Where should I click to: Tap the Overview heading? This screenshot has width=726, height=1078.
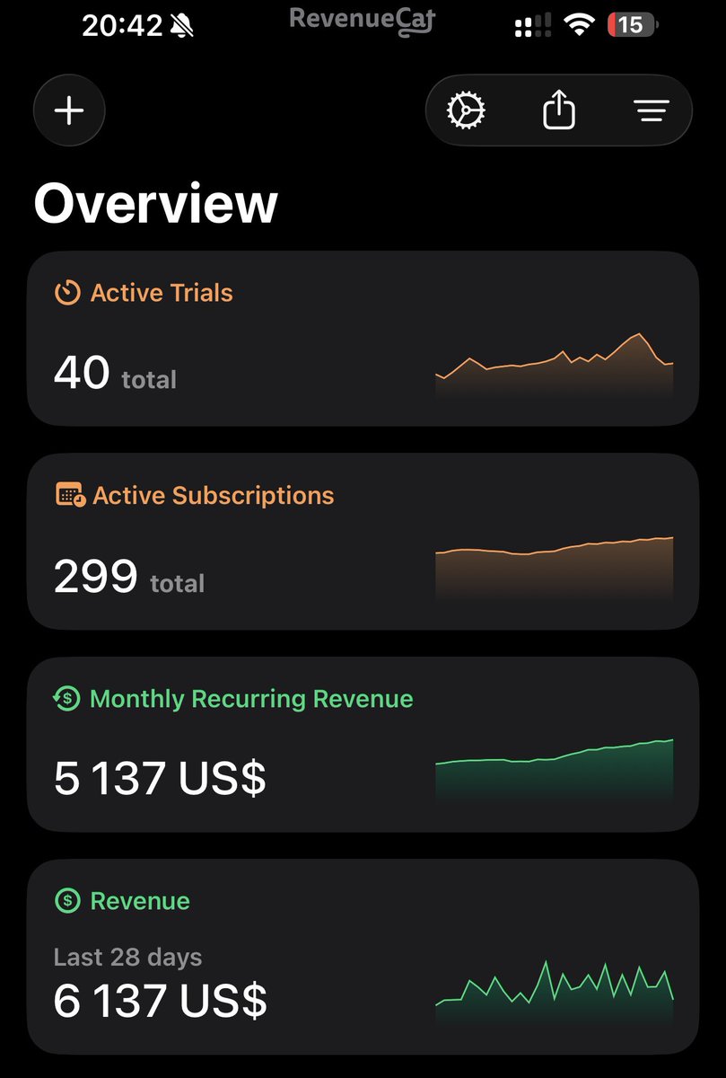pyautogui.click(x=155, y=203)
